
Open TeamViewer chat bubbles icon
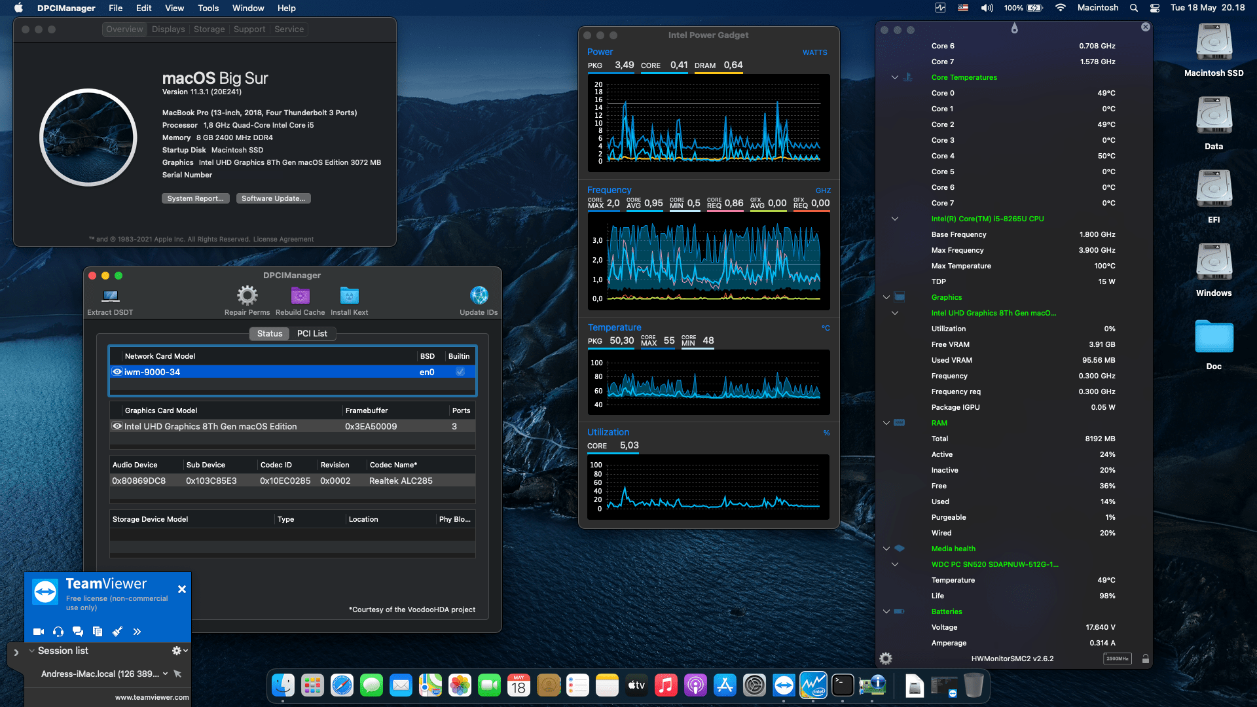[x=78, y=632]
